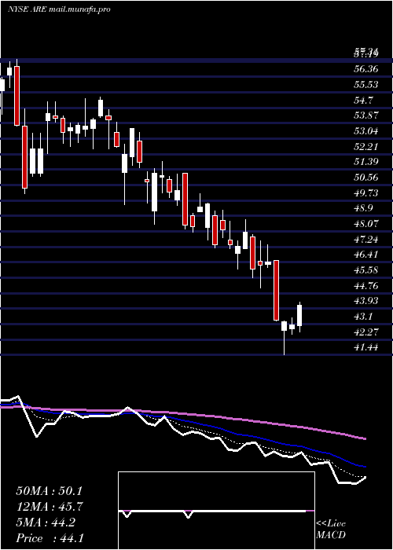Viewport: 393px width, 550px height.
Task: Click the 42.27 price axis label
Action: [366, 332]
